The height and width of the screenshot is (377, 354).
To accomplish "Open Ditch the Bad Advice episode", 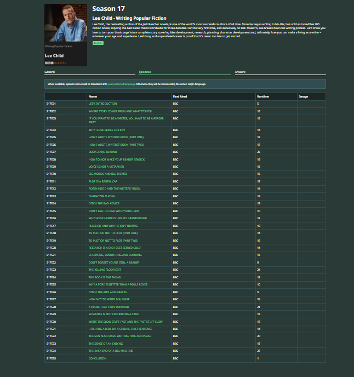I will pyautogui.click(x=104, y=203).
